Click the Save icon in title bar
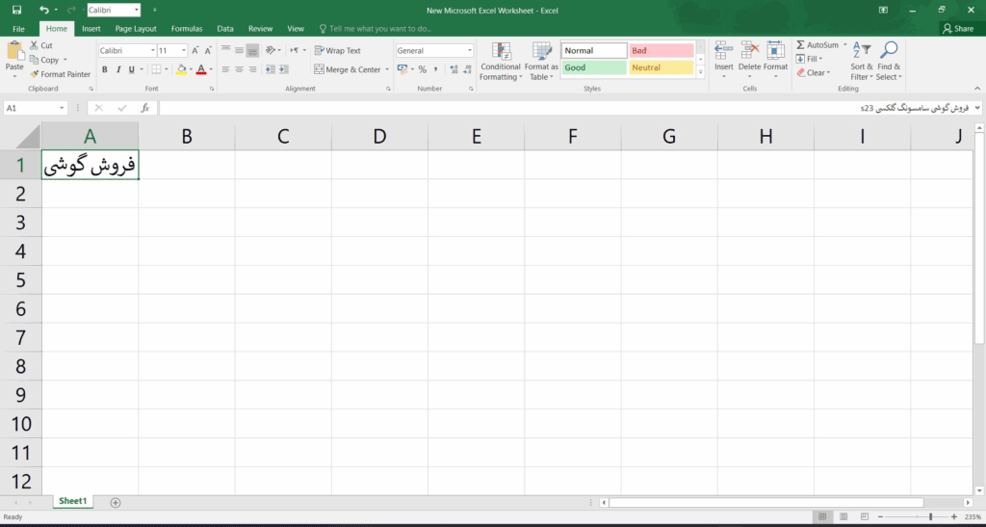This screenshot has height=527, width=986. [x=16, y=10]
